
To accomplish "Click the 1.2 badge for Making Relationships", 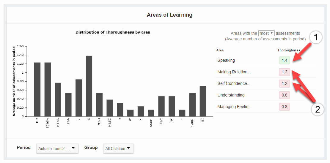I will coord(285,72).
